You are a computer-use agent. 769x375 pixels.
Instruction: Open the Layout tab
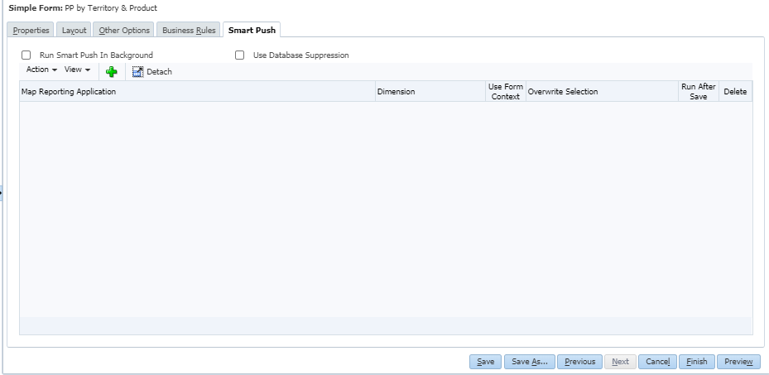point(74,31)
